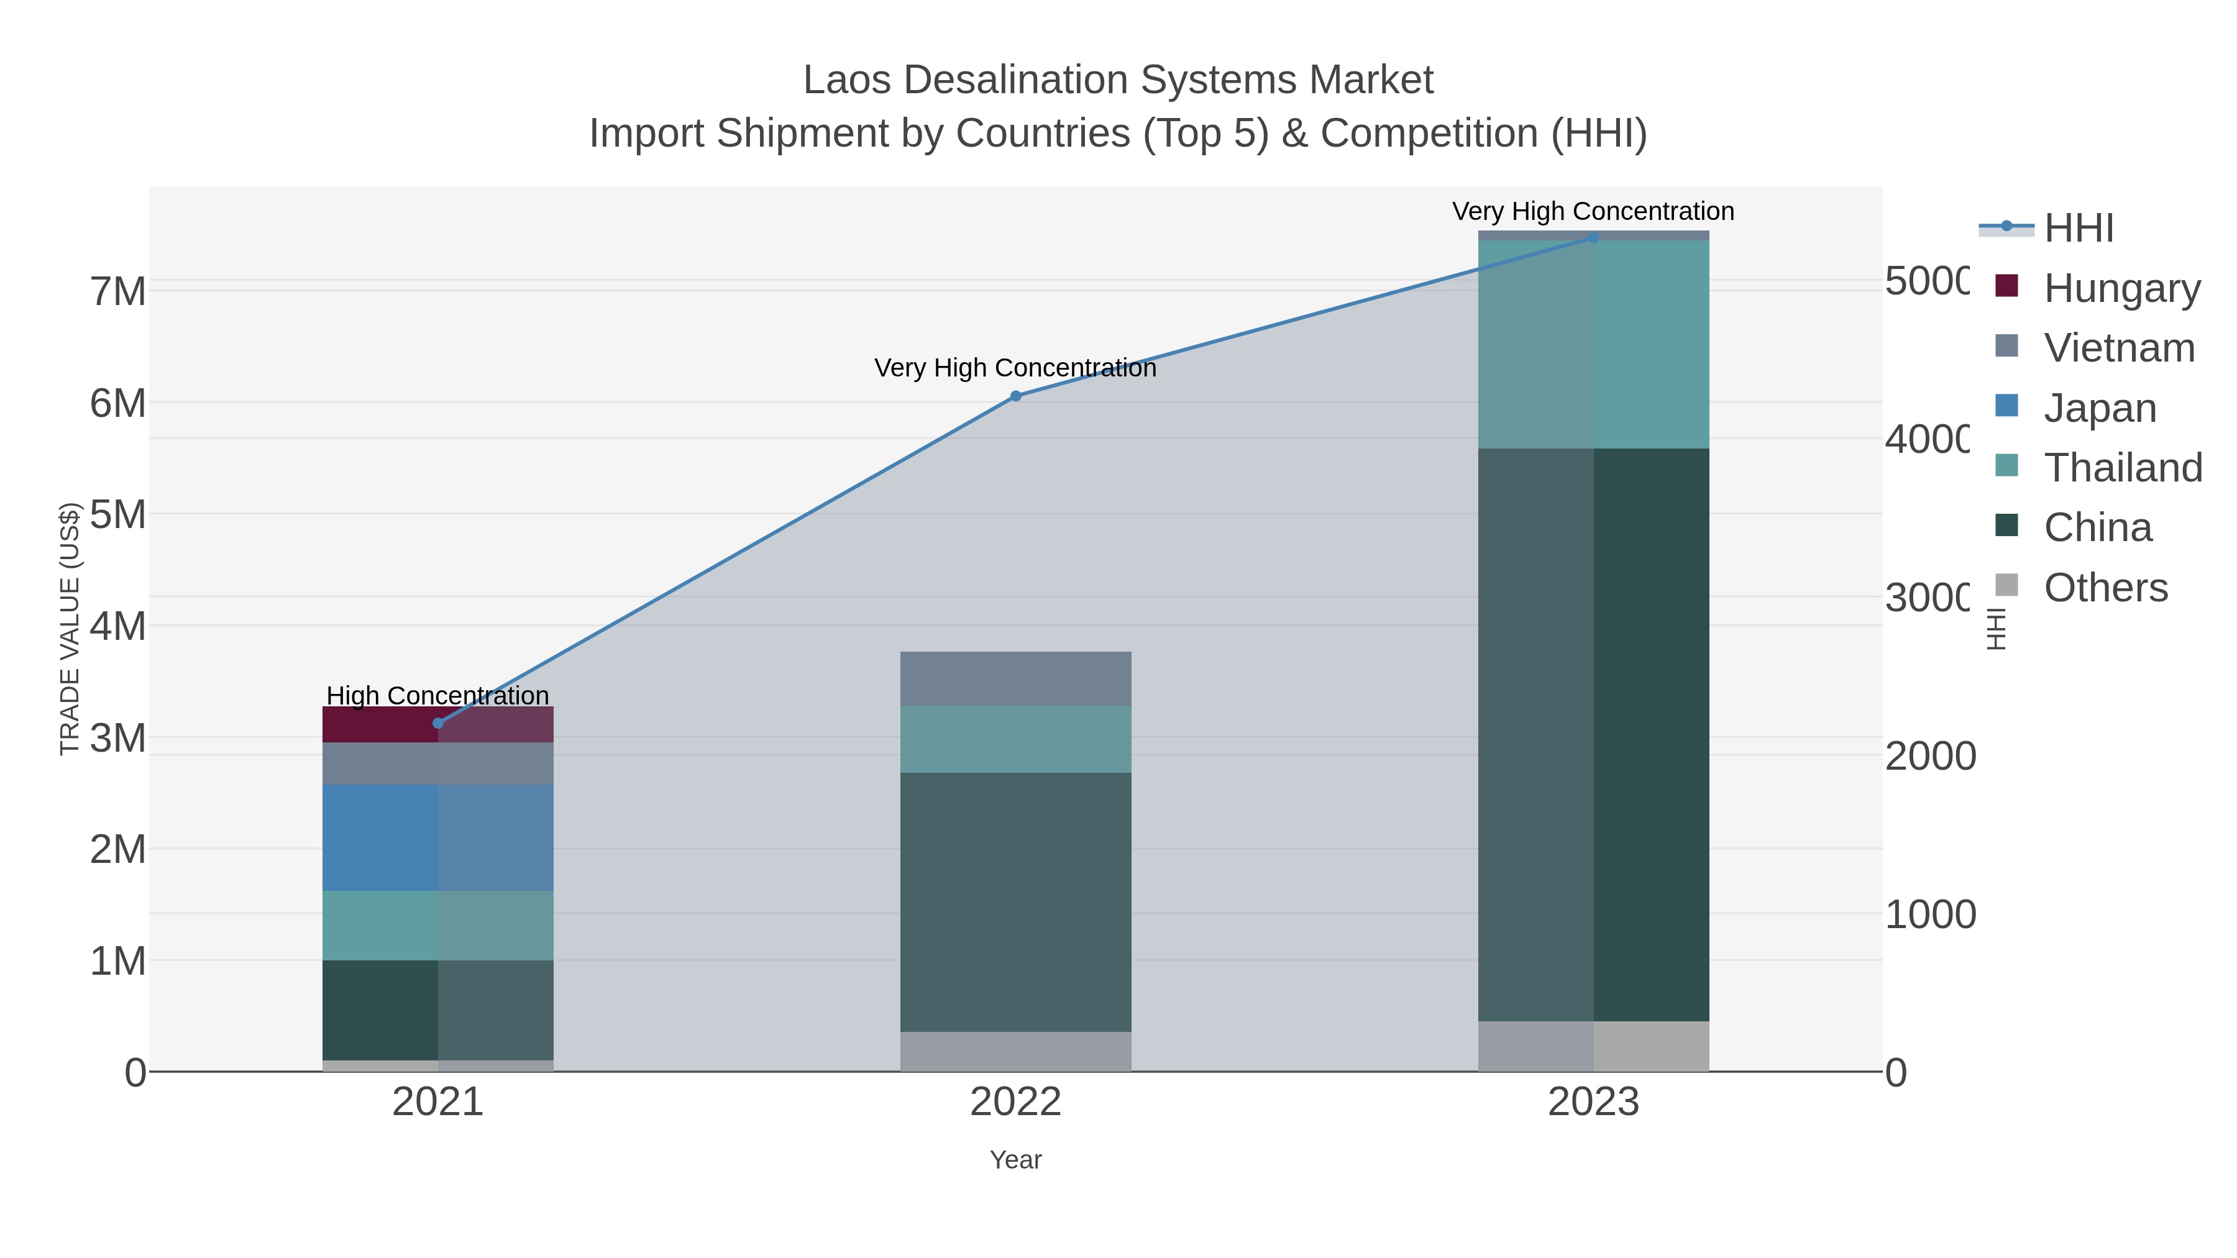Click the 2022 HHI data point
This screenshot has height=1258, width=2237.
tap(1016, 396)
